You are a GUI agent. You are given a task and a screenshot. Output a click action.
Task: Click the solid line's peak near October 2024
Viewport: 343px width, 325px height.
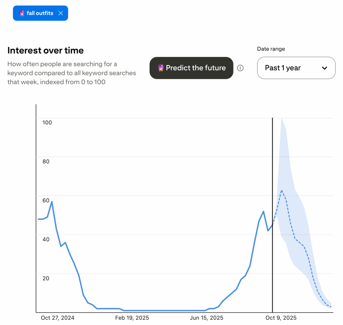(52, 202)
